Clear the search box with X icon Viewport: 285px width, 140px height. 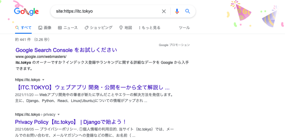tap(164, 11)
